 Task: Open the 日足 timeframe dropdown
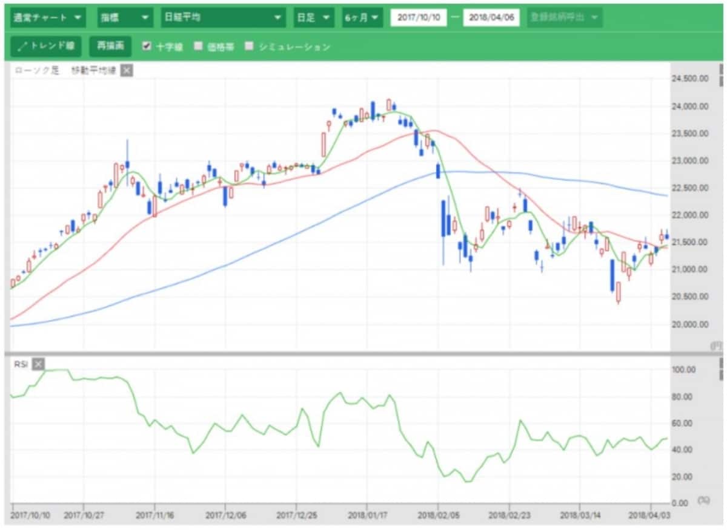click(314, 18)
